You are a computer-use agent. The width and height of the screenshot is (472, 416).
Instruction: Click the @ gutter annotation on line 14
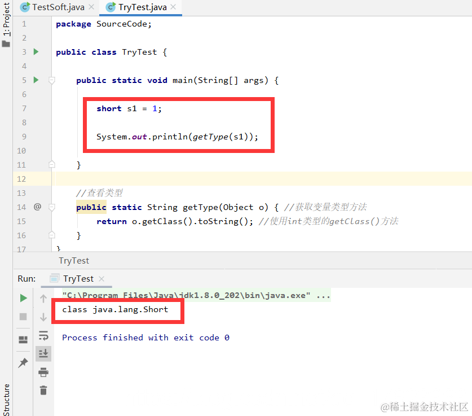click(x=37, y=207)
